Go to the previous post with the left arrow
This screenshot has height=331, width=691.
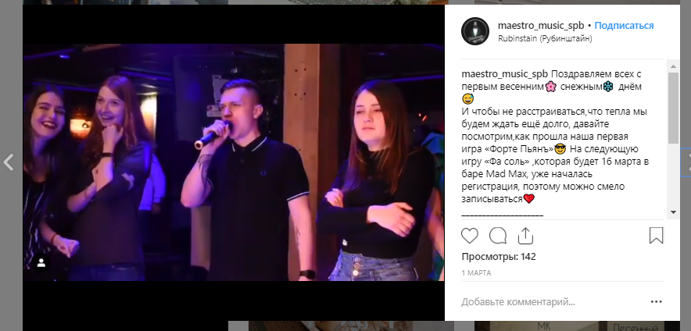9,162
